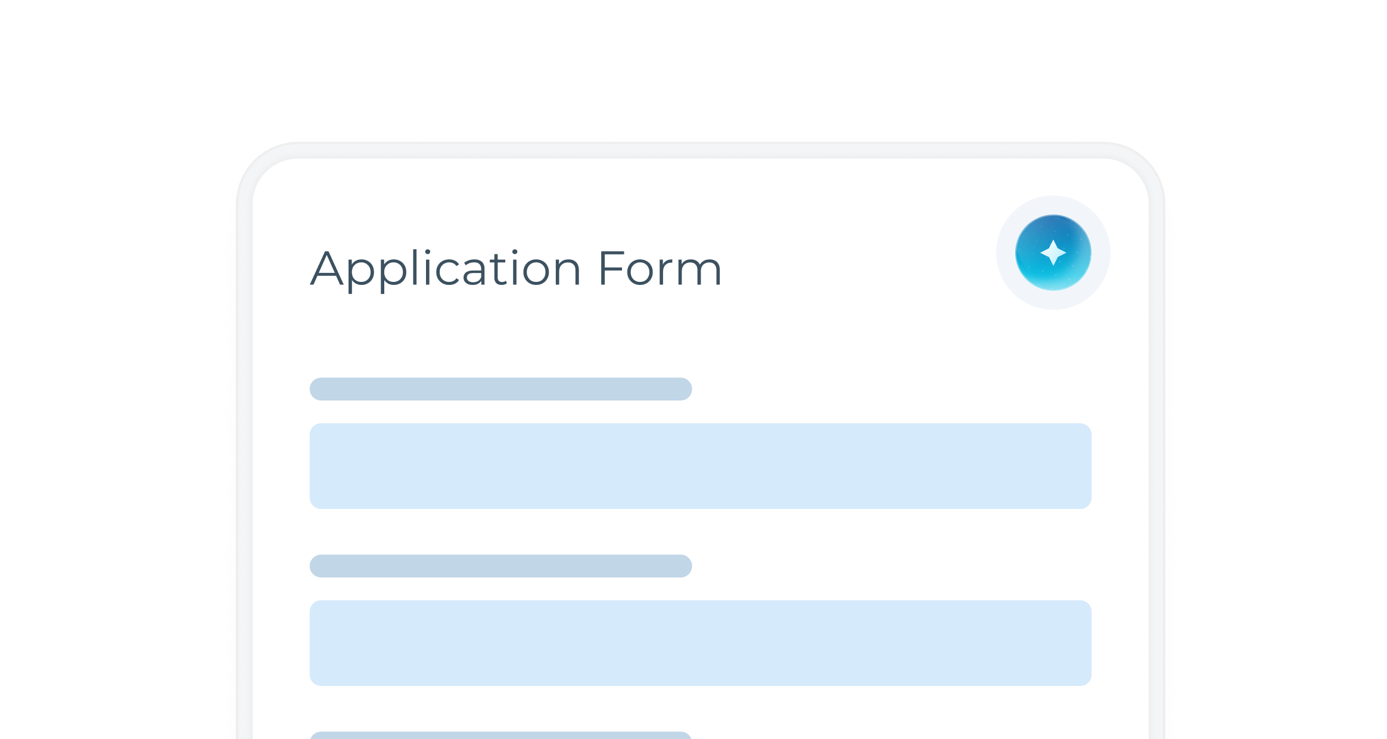Place cursor in the top form field
Screen dimensions: 1387x739
700,466
